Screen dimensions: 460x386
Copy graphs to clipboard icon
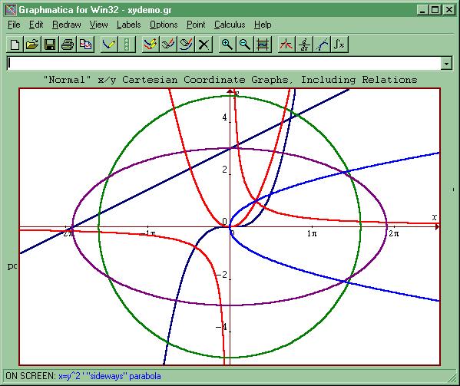[x=85, y=45]
